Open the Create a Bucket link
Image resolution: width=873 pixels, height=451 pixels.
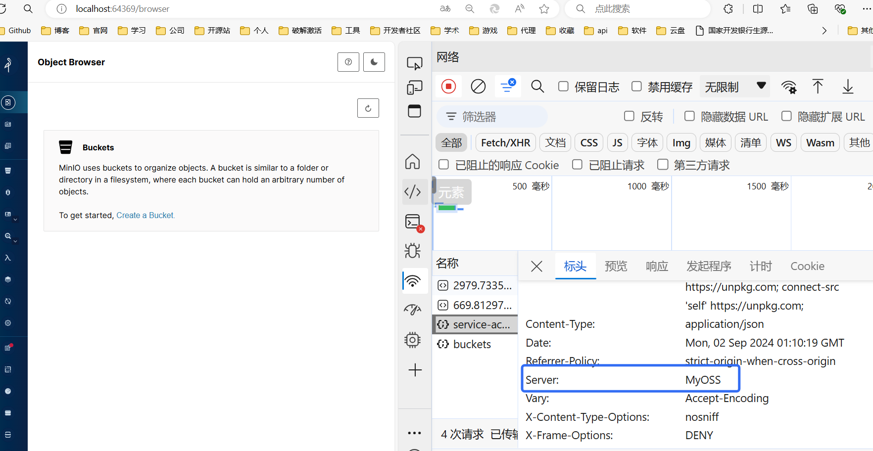[145, 215]
